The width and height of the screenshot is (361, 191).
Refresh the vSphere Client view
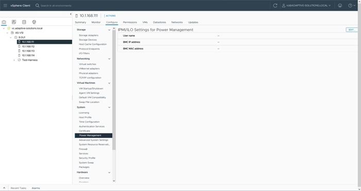click(275, 6)
